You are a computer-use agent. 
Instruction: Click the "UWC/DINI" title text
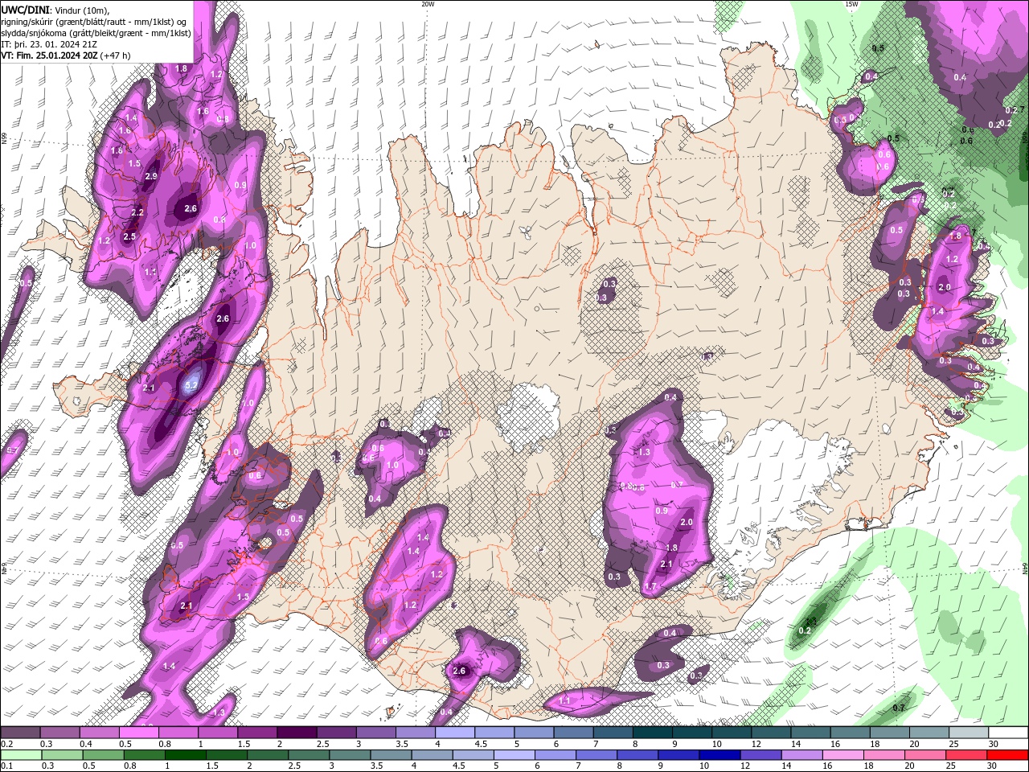pos(24,10)
